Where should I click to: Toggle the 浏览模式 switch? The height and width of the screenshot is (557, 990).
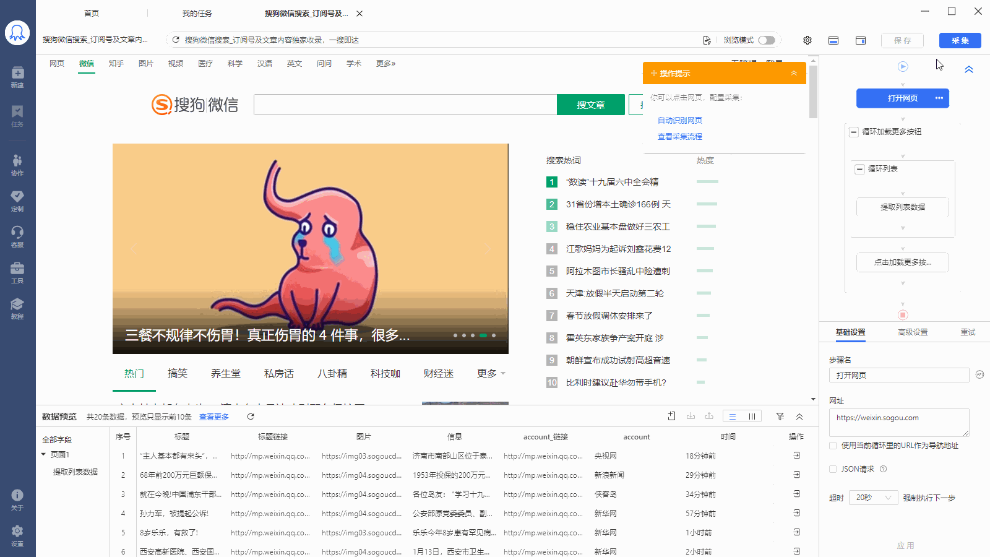(x=767, y=40)
